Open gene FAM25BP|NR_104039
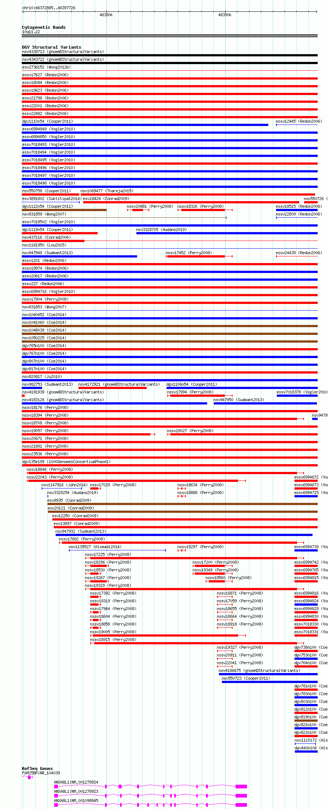This screenshot has width=328, height=809. (41, 773)
